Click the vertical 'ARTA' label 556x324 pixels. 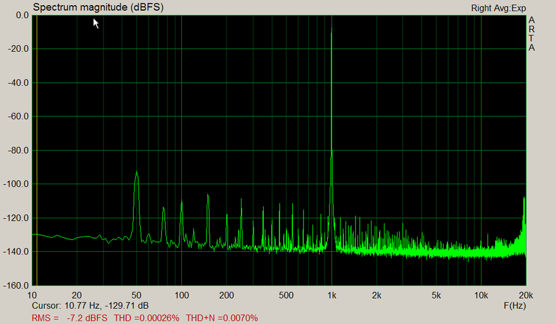pyautogui.click(x=531, y=34)
